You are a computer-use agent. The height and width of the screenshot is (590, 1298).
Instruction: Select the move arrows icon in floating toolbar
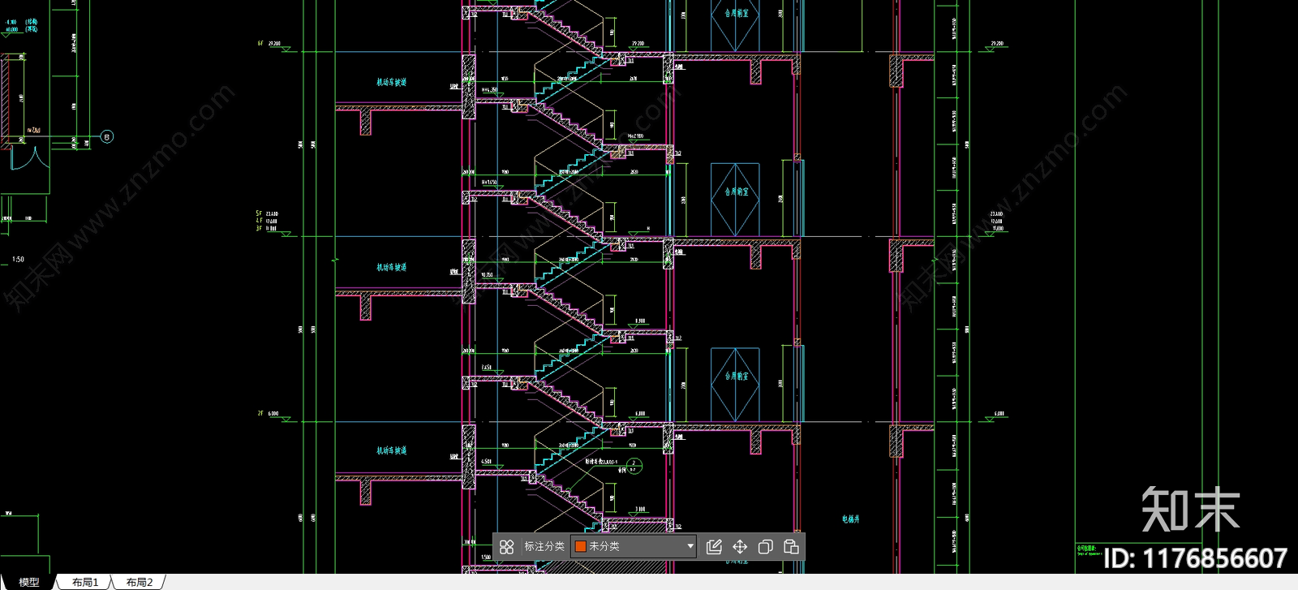click(740, 547)
